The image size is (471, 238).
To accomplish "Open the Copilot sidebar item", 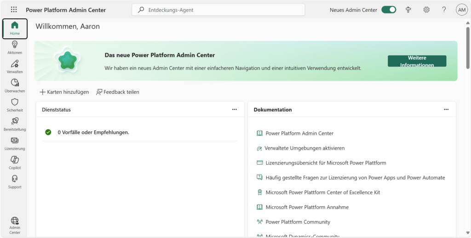I will [x=15, y=163].
